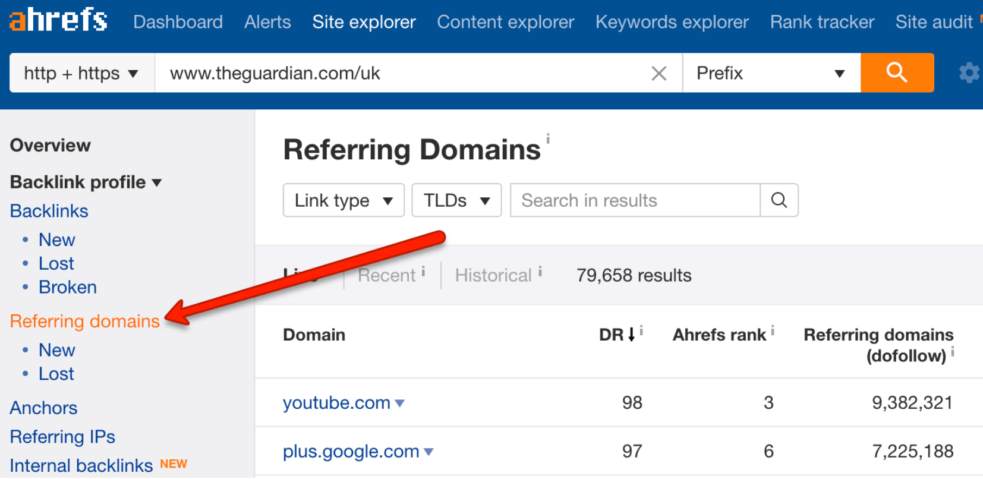Click info icon next to Ahrefs rank column
Image resolution: width=983 pixels, height=479 pixels.
[773, 330]
